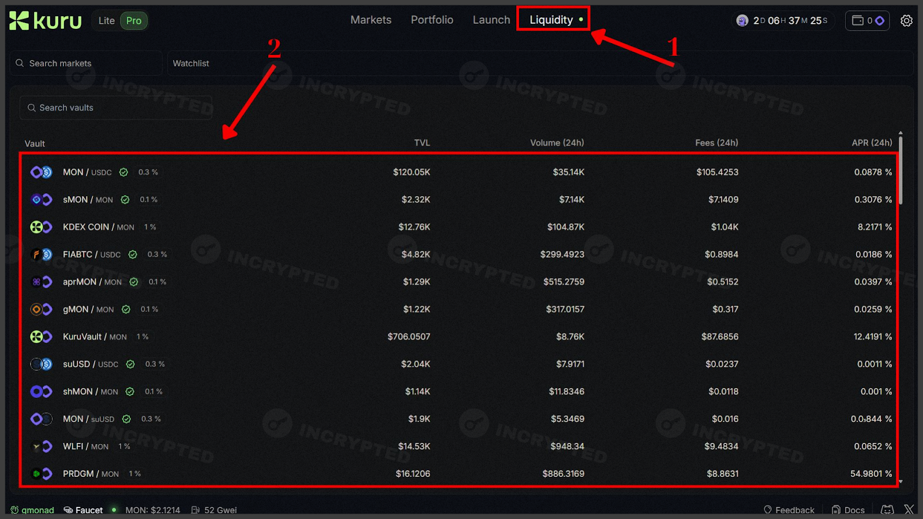Click the 1 % fee tag on KDEX COIN / MON
The image size is (923, 519).
pyautogui.click(x=150, y=227)
